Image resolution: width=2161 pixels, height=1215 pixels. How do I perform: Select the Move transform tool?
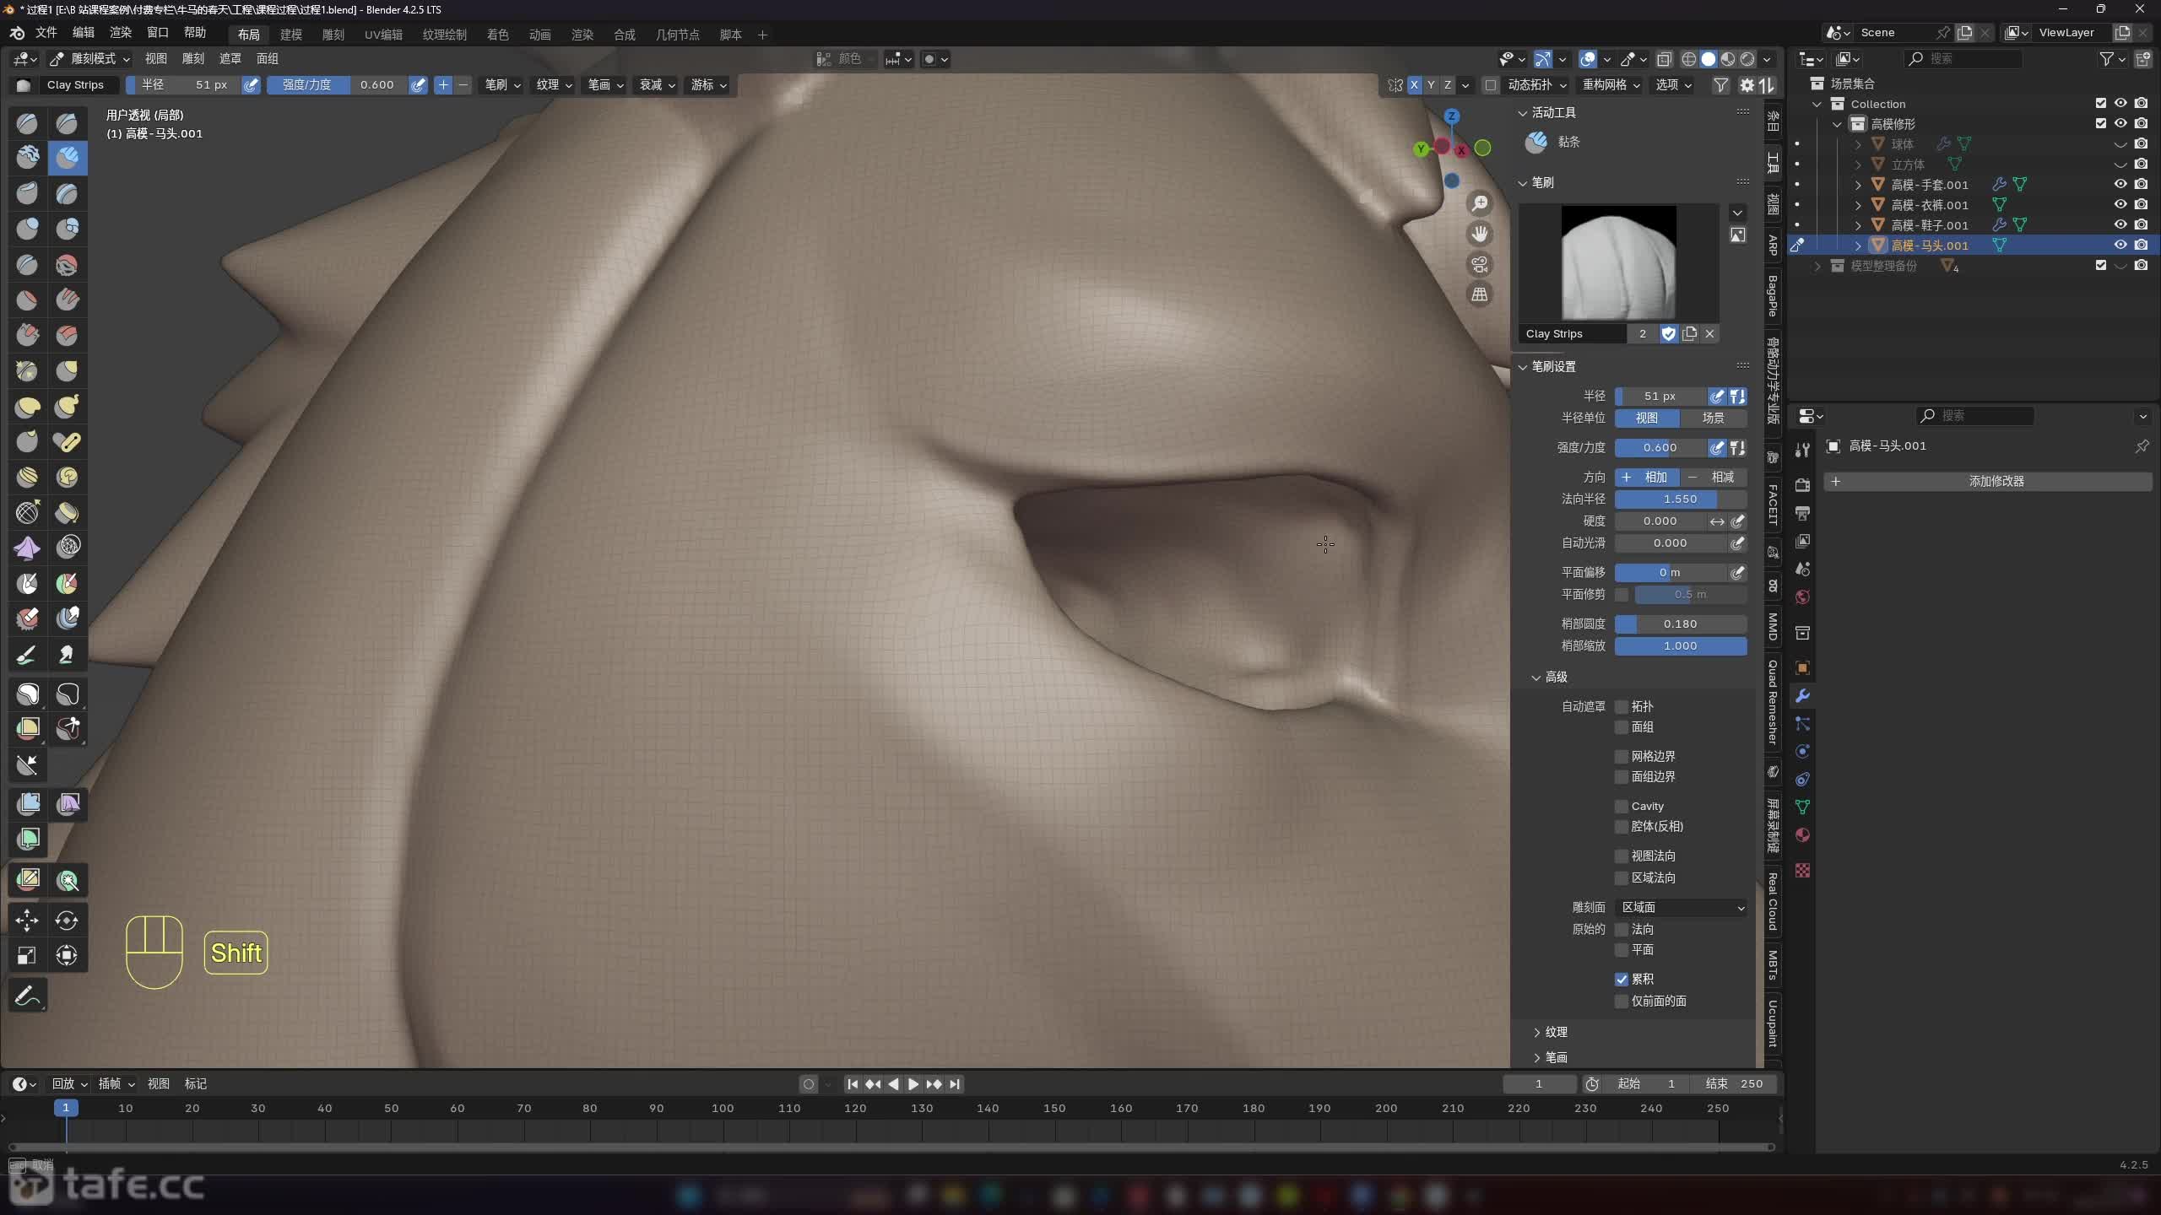click(x=27, y=920)
